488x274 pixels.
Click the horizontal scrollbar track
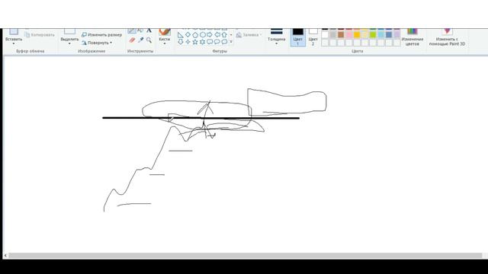point(246,256)
